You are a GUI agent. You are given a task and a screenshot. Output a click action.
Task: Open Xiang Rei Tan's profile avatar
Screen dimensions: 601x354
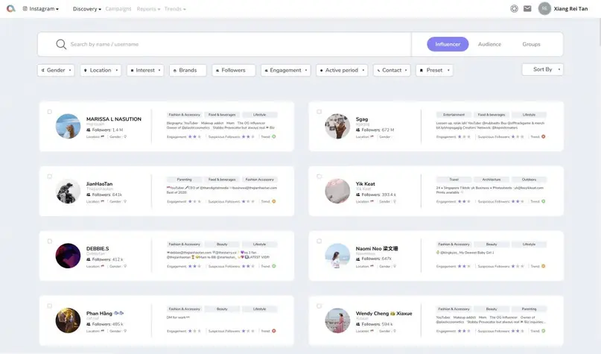click(x=544, y=9)
